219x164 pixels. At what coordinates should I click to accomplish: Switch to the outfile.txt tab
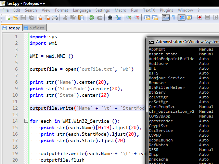click(x=34, y=28)
